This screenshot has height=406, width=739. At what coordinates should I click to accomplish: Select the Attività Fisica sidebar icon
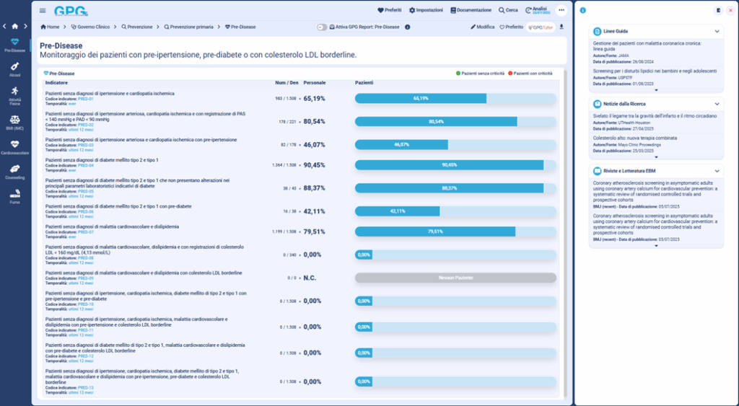tap(15, 94)
